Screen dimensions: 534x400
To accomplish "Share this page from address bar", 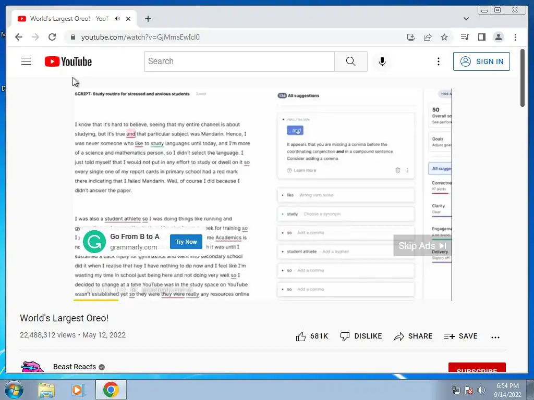I will pyautogui.click(x=428, y=37).
